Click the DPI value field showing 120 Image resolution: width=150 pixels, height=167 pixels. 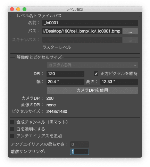pos(65,74)
